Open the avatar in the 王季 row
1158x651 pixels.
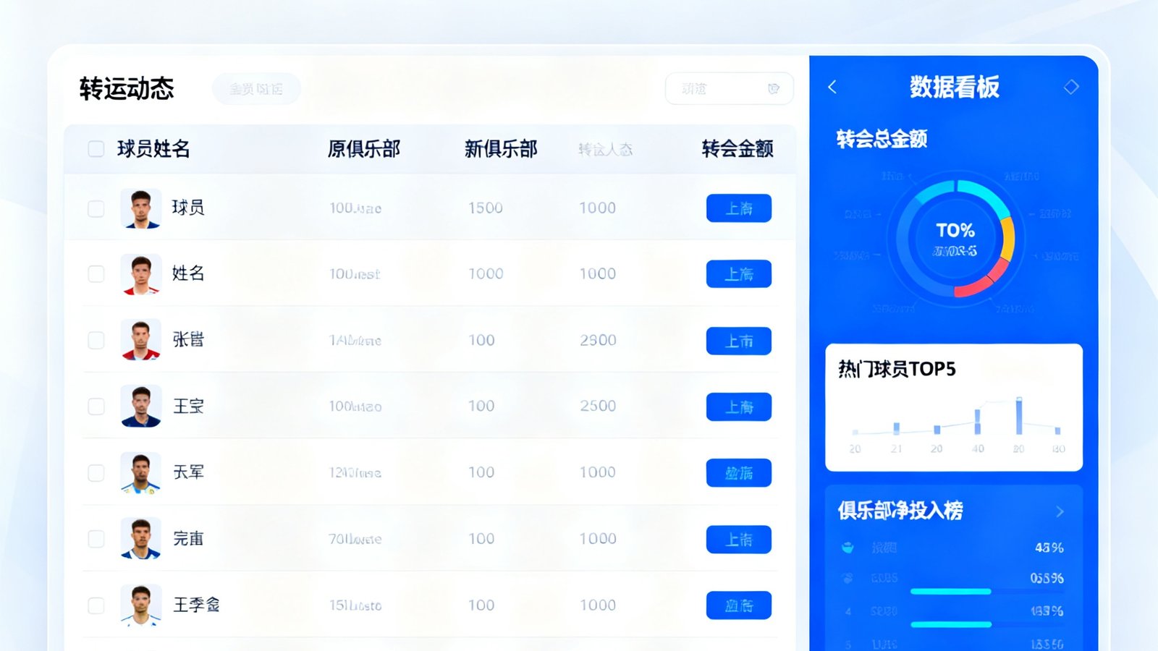pyautogui.click(x=140, y=605)
